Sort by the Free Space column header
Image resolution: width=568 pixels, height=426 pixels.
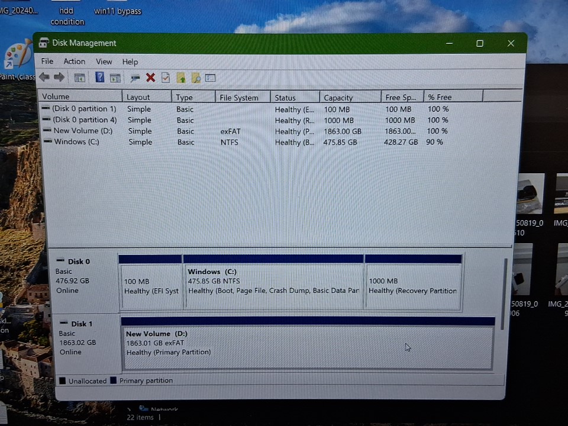pos(402,97)
